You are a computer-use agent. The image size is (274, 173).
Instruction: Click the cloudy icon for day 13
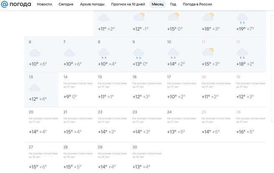click(35, 88)
